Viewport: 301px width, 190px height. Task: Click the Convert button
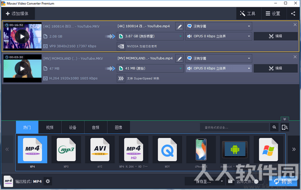[283, 181]
